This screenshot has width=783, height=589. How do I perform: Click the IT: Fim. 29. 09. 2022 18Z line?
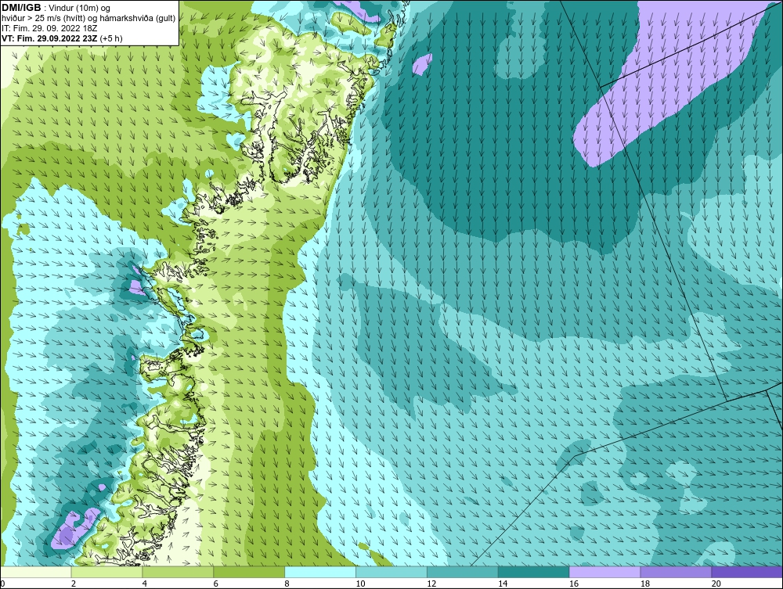[x=49, y=28]
